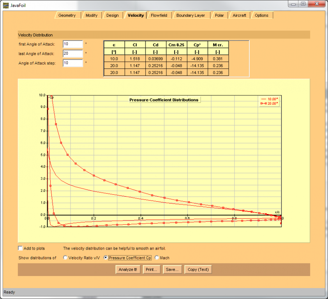Go to the Design tab

(x=112, y=16)
